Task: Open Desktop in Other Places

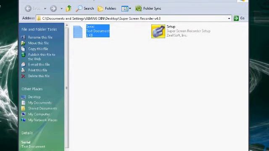Action: coord(34,97)
